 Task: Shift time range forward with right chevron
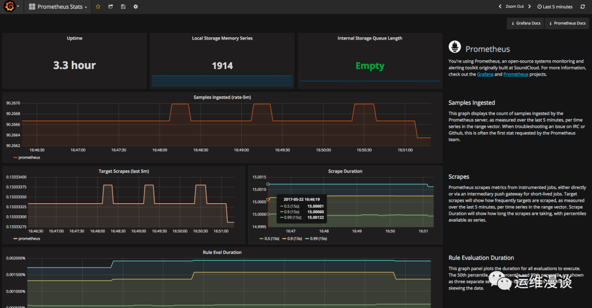pos(530,7)
